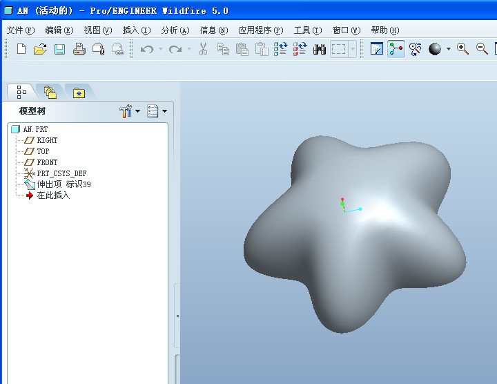
Task: Send mail with attachment icon
Action: [x=98, y=50]
